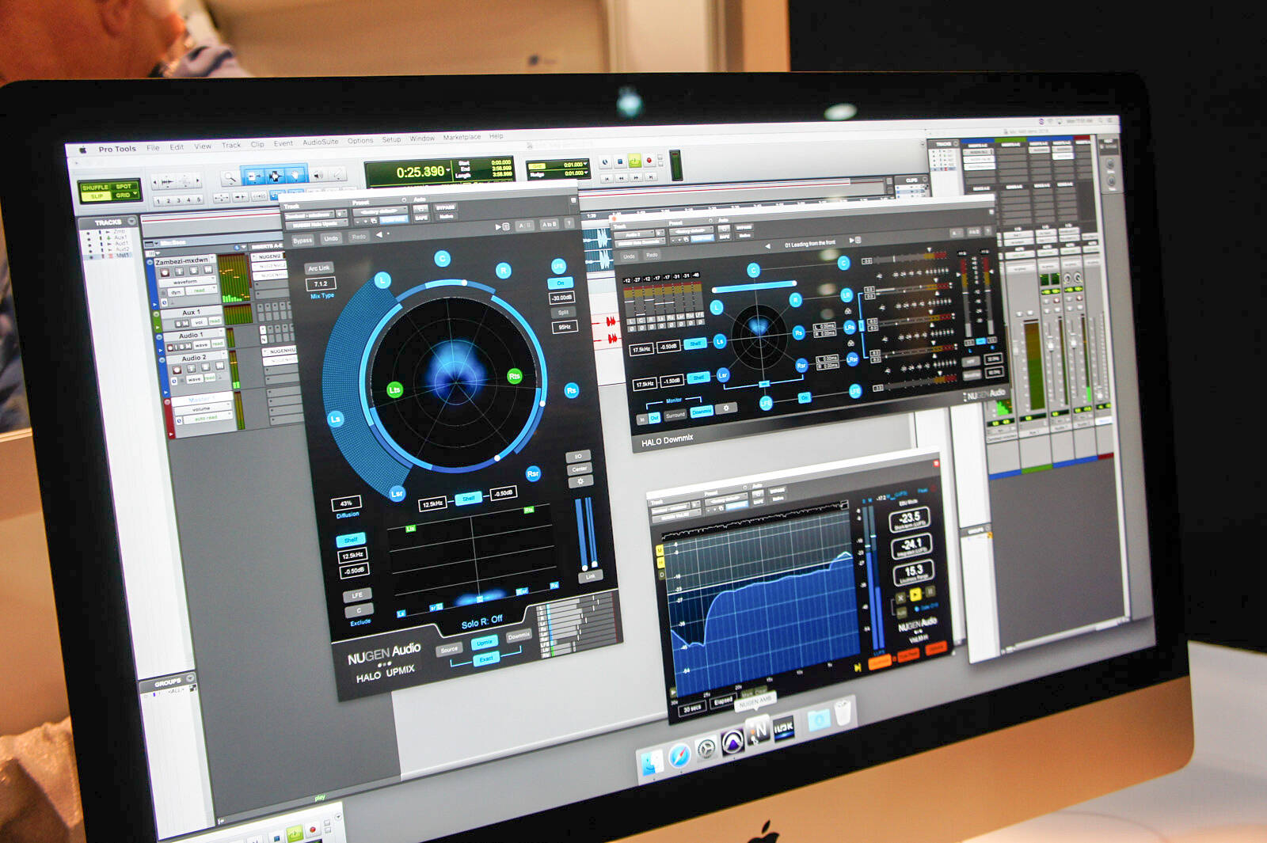The image size is (1267, 843).
Task: Open Halo Upmix preset dropdown
Action: [x=382, y=211]
